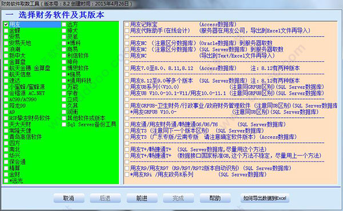Viewport: 343px width, 211px height.
Task: Check HSP挚友财务软件 option
Action: [x=6, y=118]
